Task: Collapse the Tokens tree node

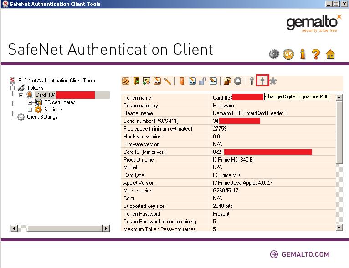Action: [13, 88]
